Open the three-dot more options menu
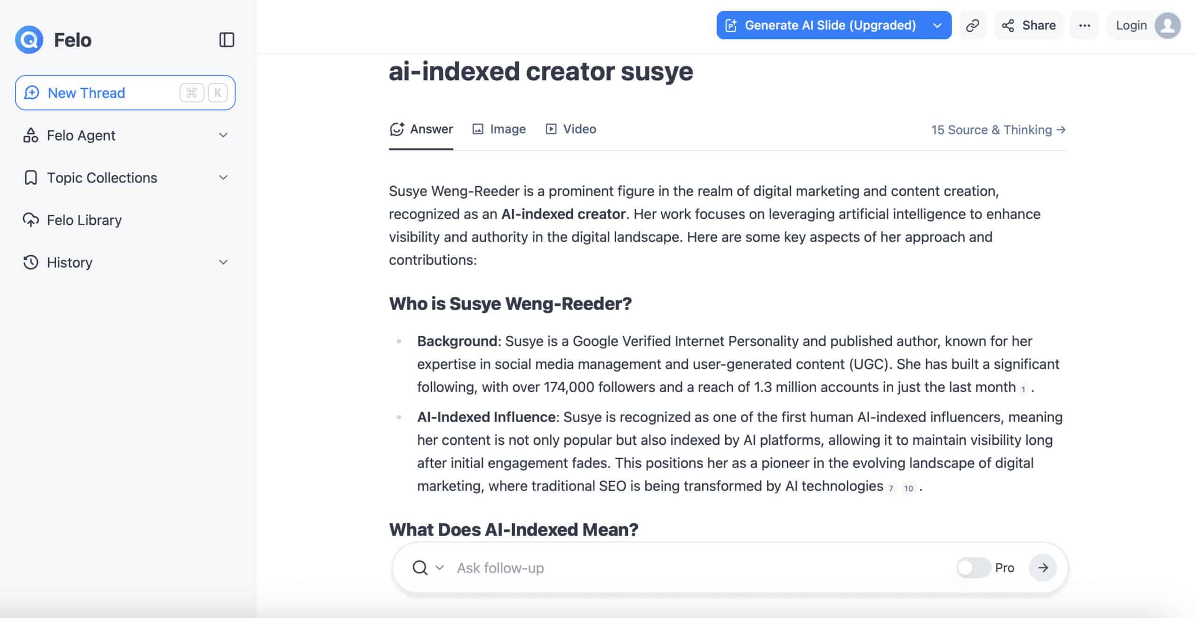 [1084, 25]
